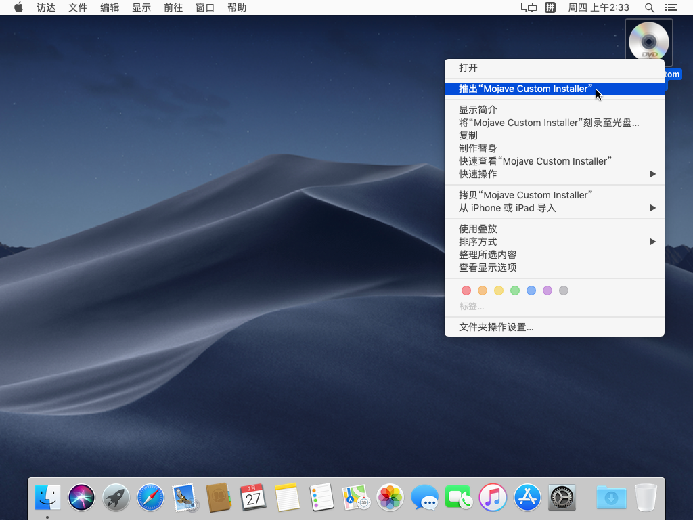693x520 pixels.
Task: Open Safari compass icon in Dock
Action: coord(150,497)
